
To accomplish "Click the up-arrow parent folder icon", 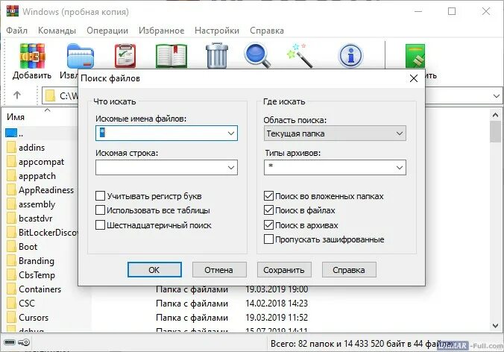I will [17, 95].
